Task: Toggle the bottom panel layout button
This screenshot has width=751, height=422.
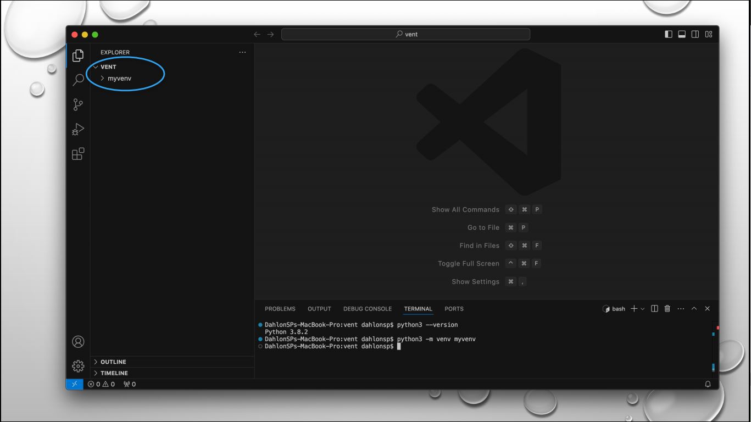Action: [x=682, y=34]
